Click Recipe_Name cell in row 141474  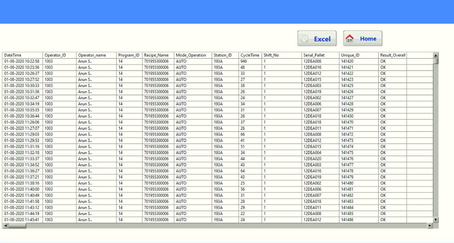[158, 147]
